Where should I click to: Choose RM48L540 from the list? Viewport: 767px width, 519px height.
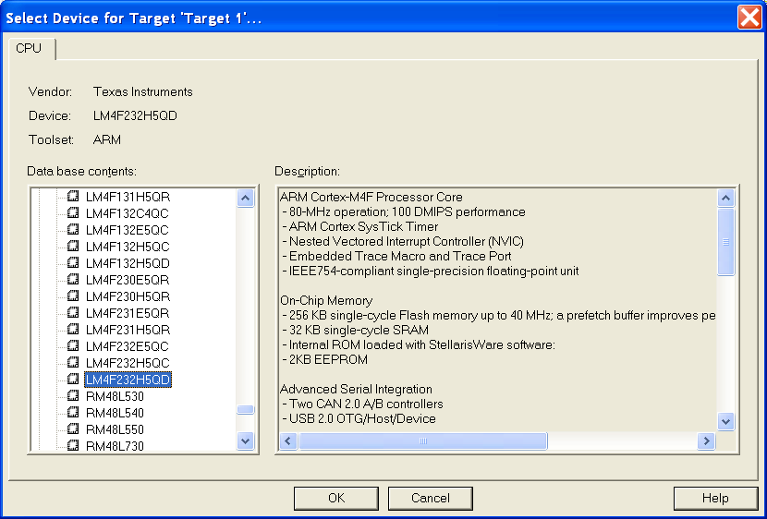pos(115,413)
